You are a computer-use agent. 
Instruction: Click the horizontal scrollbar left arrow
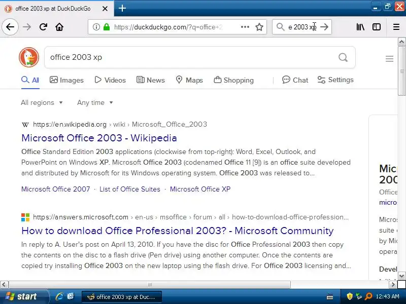tap(4, 285)
